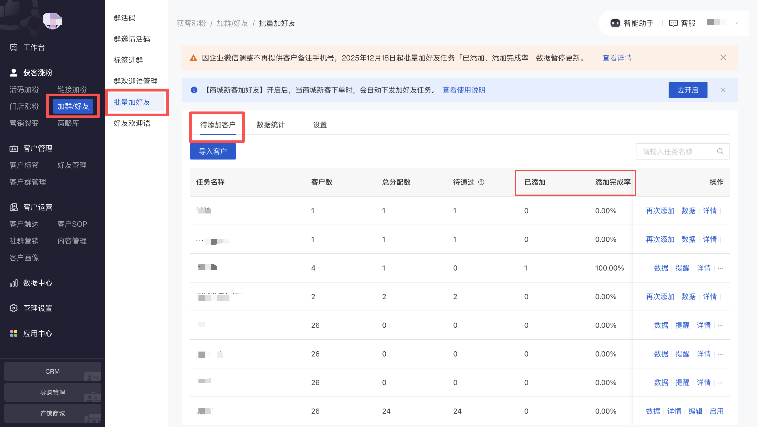Click the 去开启 button
757x427 pixels.
pyautogui.click(x=687, y=90)
